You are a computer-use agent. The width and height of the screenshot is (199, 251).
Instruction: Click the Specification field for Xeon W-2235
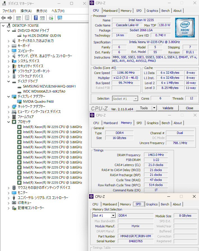pos(154,42)
